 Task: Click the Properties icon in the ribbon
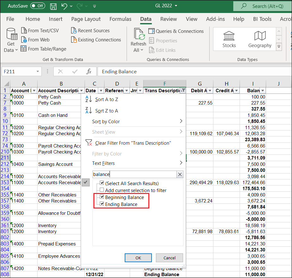tap(152, 41)
